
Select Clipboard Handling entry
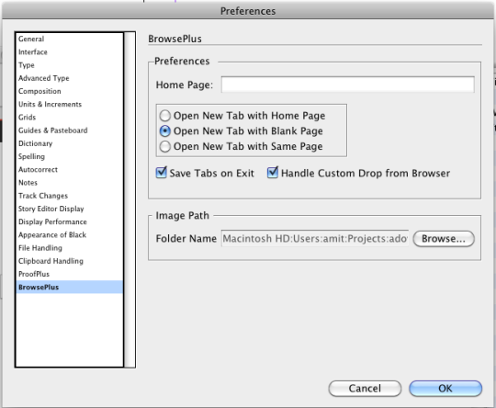(69, 261)
